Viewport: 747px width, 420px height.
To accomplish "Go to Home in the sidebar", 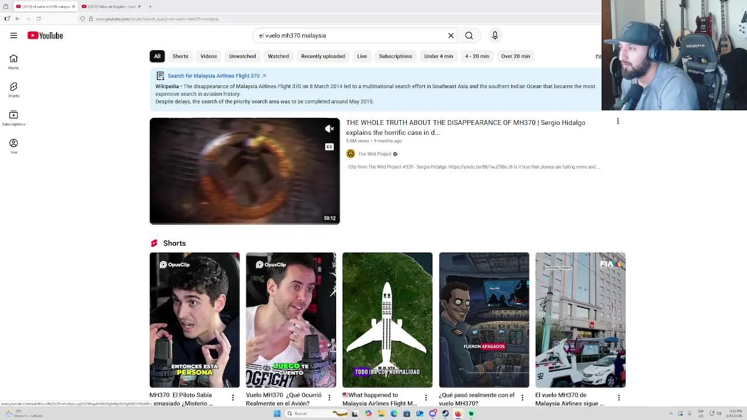I will (x=13, y=62).
